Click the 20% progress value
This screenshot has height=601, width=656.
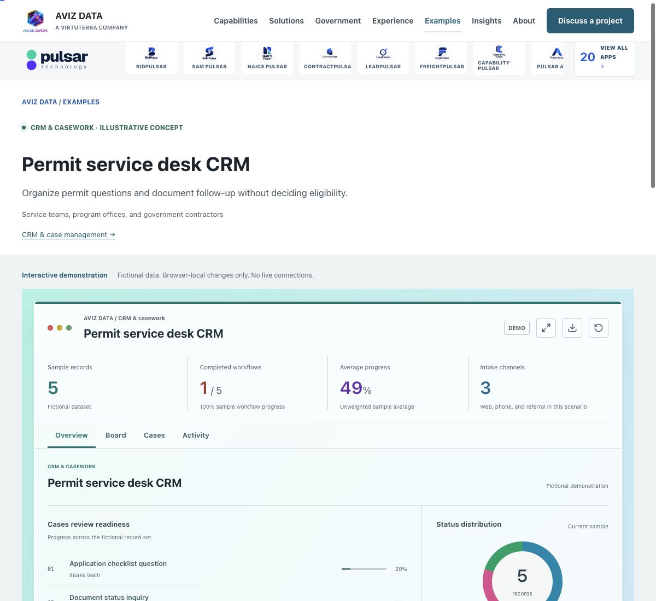[x=401, y=569]
